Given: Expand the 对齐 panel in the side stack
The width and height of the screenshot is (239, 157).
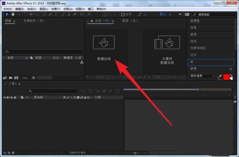Looking at the screenshot, I should point(211,55).
